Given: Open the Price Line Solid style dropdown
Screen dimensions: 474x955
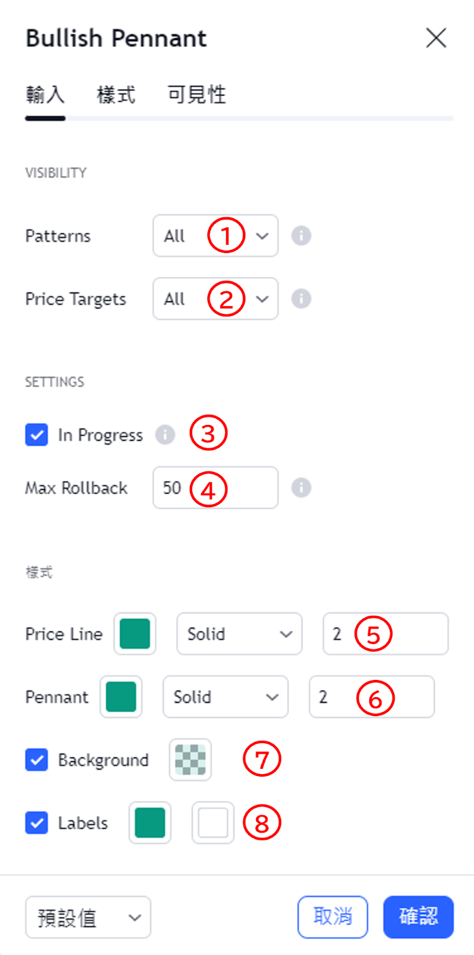Looking at the screenshot, I should 239,633.
